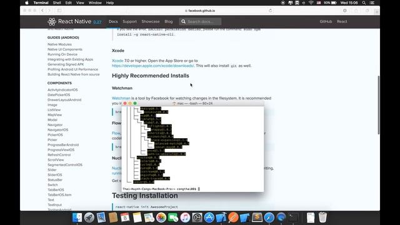Open FaceTime icon in the Dock

[x=173, y=217]
